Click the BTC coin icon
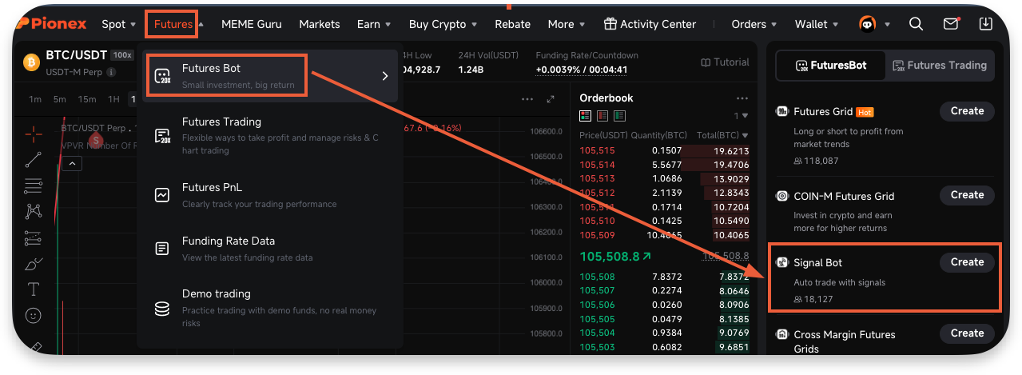This screenshot has height=375, width=1022. 32,62
